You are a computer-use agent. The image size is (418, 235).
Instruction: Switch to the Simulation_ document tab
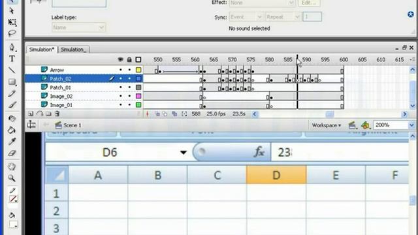[74, 50]
